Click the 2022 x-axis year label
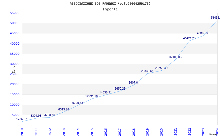The height and width of the screenshot is (137, 220). [x=189, y=132]
